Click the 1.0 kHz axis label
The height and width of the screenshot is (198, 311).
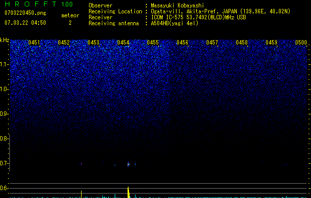(4, 89)
